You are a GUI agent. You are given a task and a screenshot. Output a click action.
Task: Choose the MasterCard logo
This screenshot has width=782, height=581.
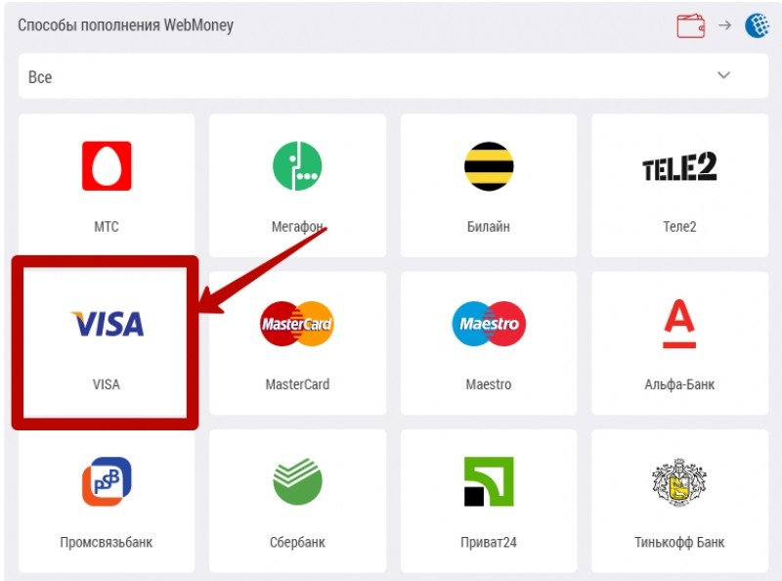tap(297, 324)
